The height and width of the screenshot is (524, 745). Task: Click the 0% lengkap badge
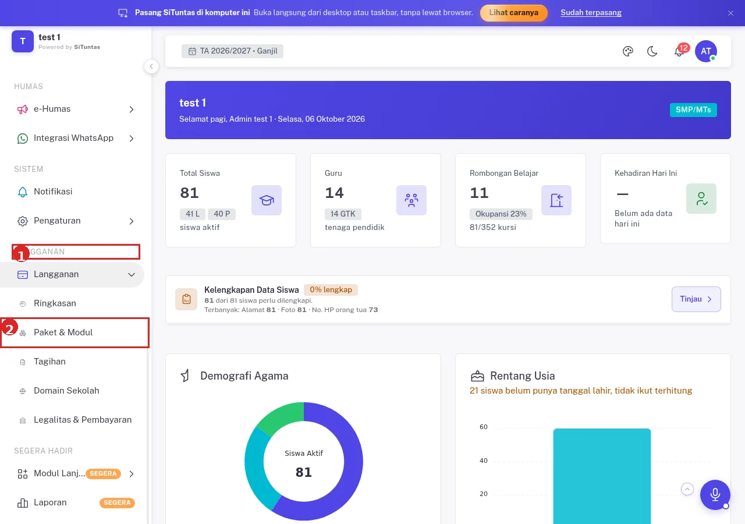[331, 289]
